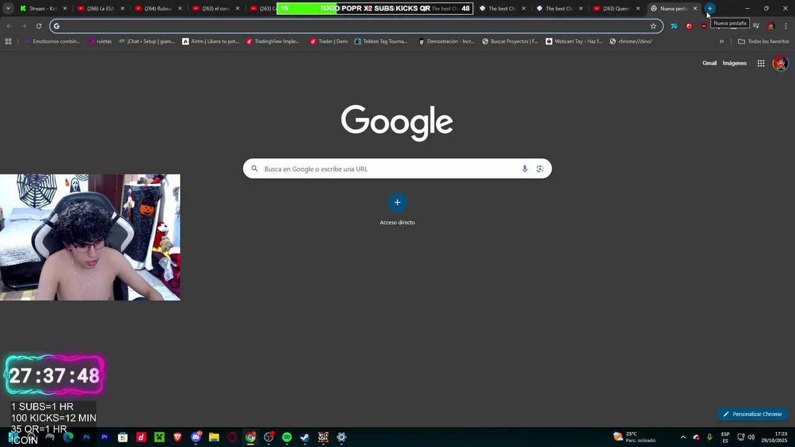Open the Chrome profile avatar in toolbar
This screenshot has width=795, height=447.
click(771, 26)
